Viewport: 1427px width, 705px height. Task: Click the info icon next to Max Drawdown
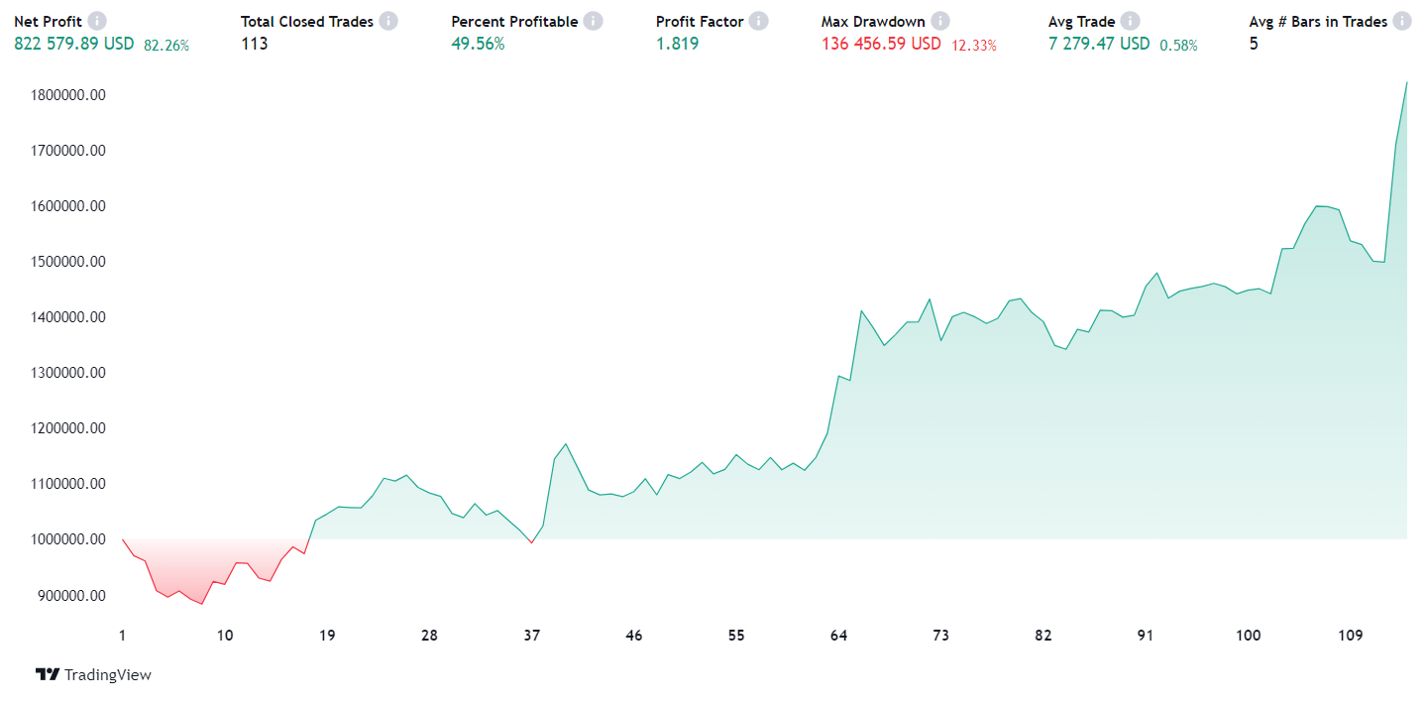pos(939,21)
